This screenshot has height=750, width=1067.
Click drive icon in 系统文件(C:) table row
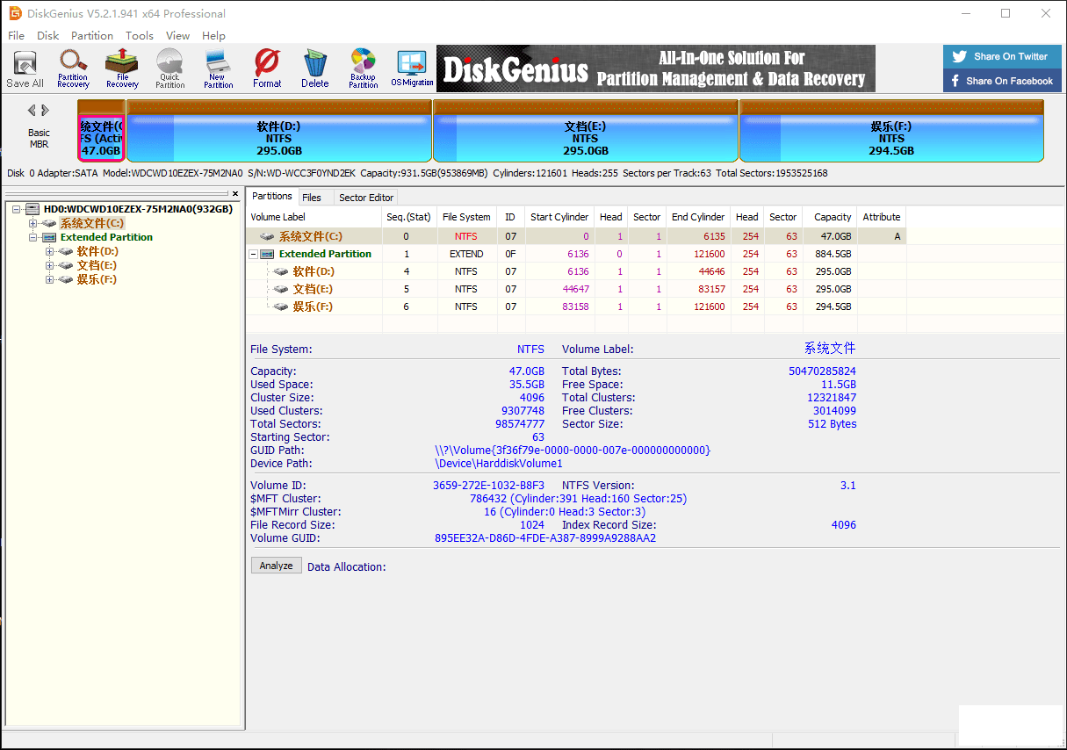click(x=267, y=236)
